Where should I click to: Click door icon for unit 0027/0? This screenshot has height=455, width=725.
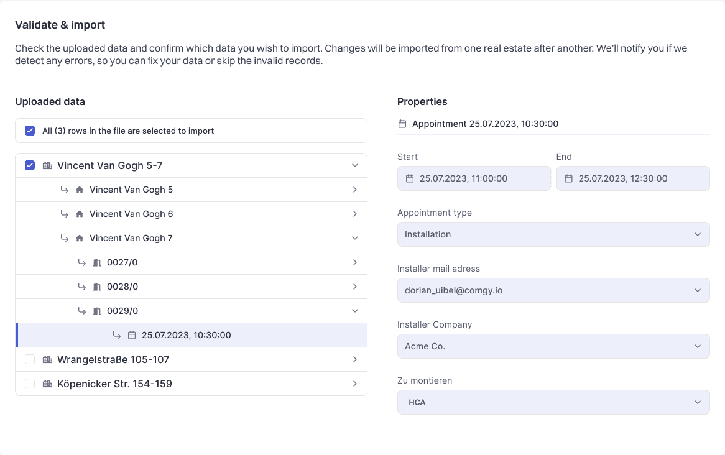coord(97,262)
